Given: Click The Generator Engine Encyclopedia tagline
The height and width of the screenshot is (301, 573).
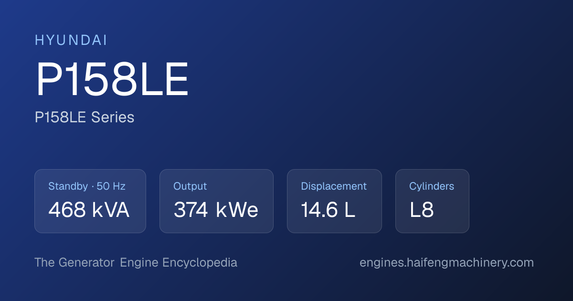Looking at the screenshot, I should tap(136, 263).
